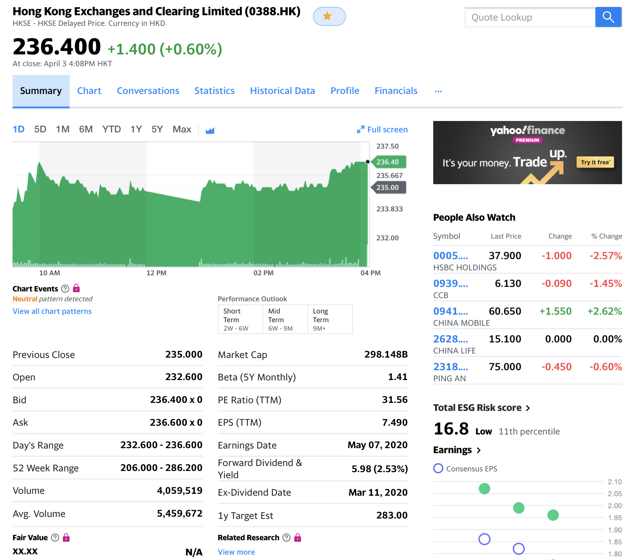Open the 0939 CCB symbol link
This screenshot has width=635, height=560.
pos(451,283)
